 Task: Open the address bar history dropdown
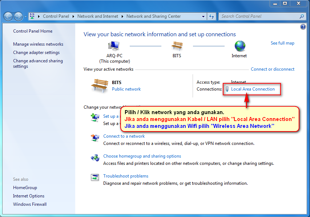(203, 17)
